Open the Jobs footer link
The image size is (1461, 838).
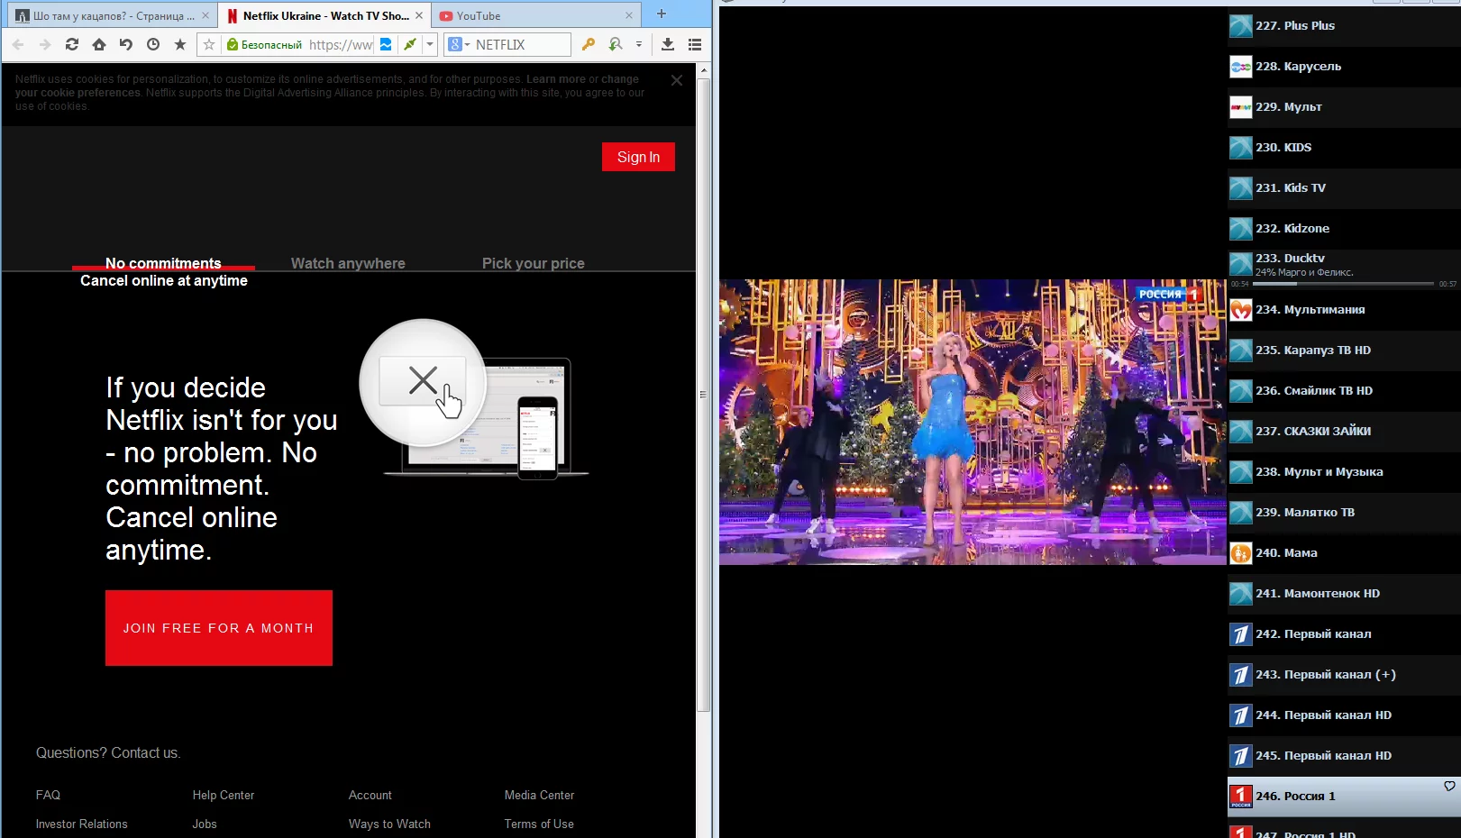point(205,824)
